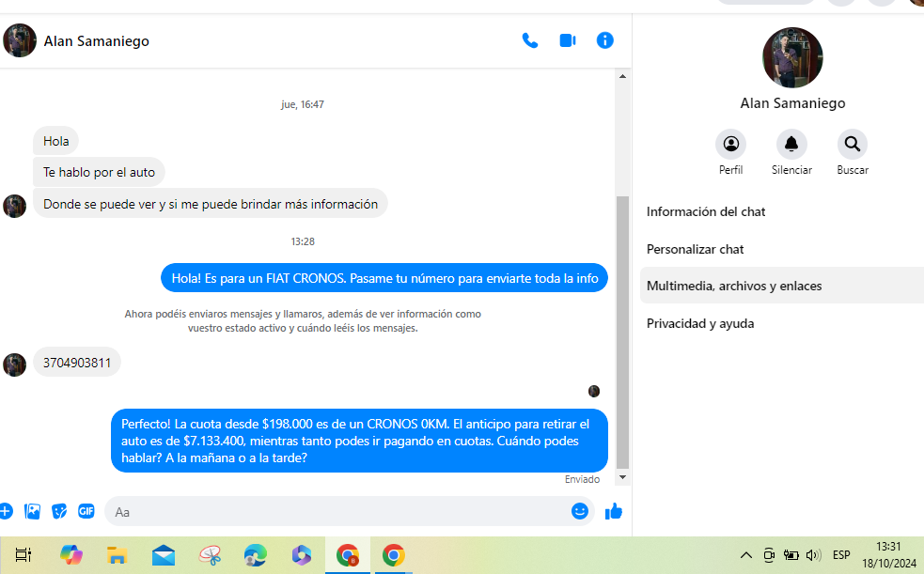924x574 pixels.
Task: Change the ESP input language
Action: click(841, 554)
